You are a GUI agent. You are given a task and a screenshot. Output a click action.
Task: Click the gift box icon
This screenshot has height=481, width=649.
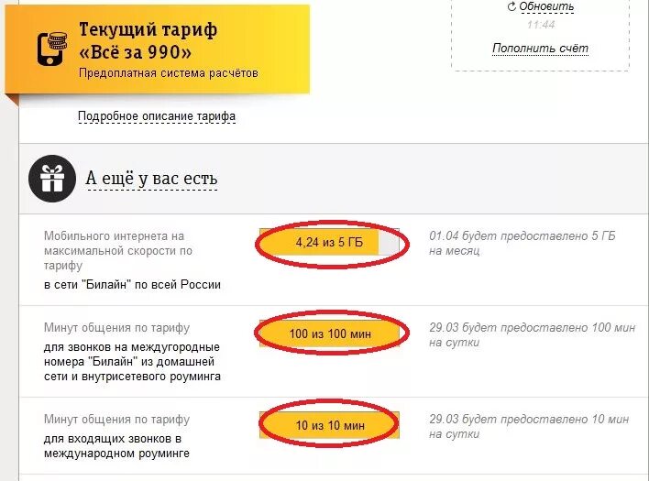tap(52, 179)
